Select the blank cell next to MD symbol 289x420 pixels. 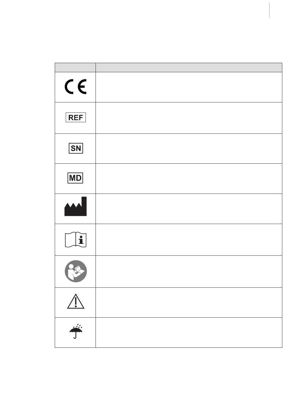189,179
